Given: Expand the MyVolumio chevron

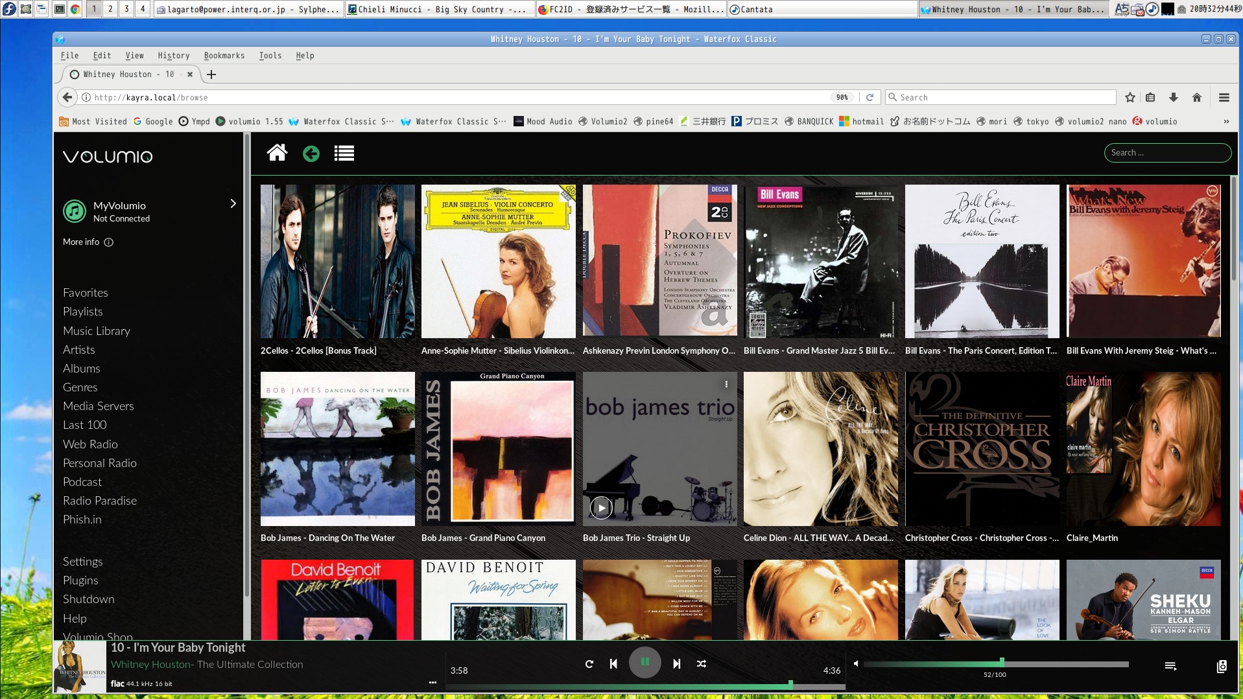Looking at the screenshot, I should (233, 203).
